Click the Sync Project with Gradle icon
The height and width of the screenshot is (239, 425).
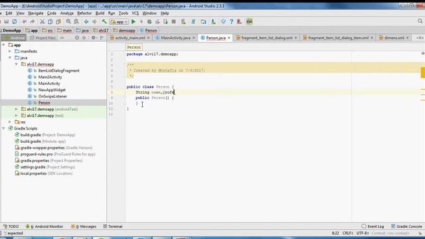coord(193,21)
